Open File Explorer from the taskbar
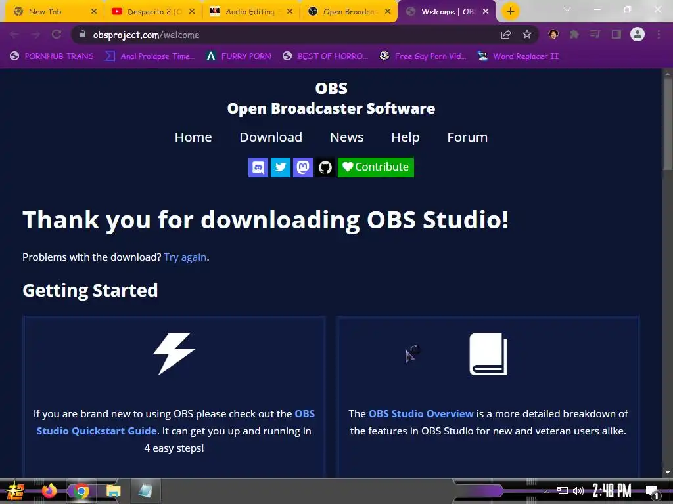Viewport: 673px width, 504px height. [113, 491]
